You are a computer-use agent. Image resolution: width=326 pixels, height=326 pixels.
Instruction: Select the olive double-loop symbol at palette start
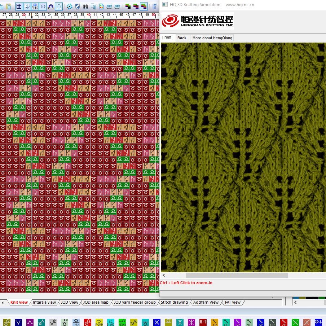click(x=7, y=322)
